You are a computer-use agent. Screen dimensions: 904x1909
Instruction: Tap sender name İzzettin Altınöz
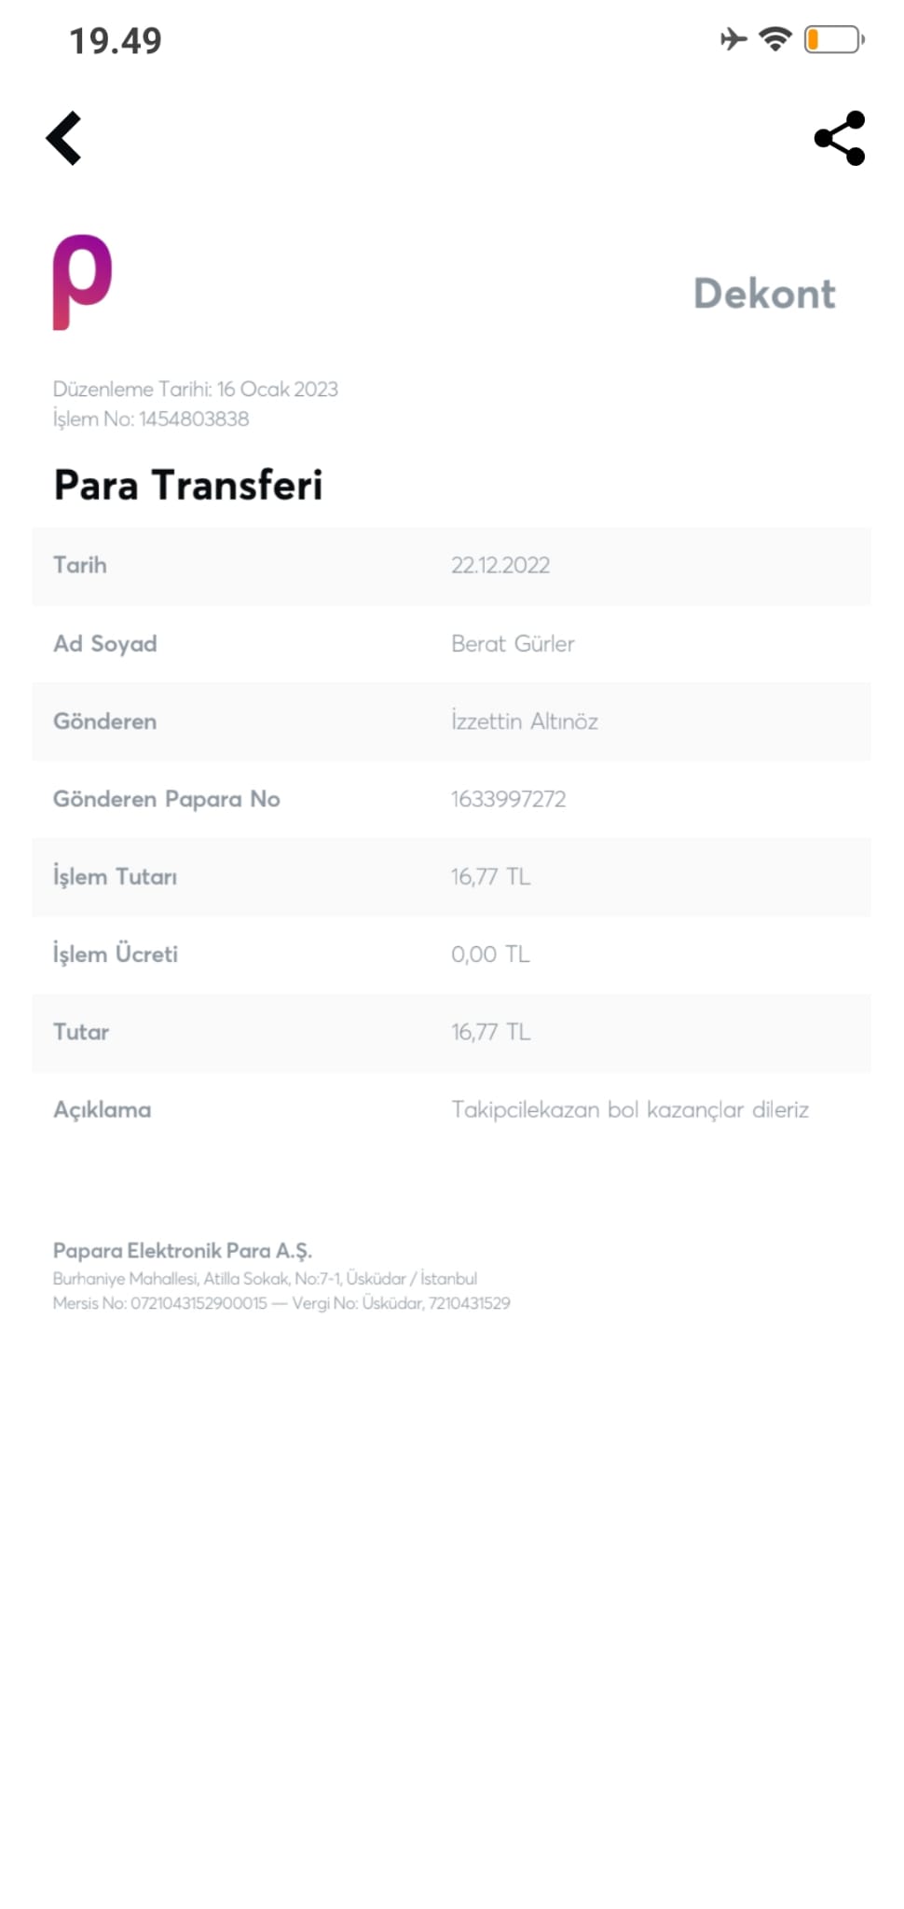(x=525, y=721)
